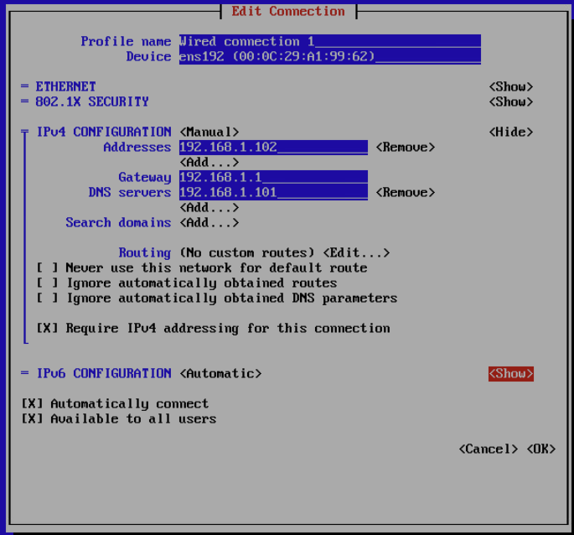The height and width of the screenshot is (535, 574).
Task: Click the (No custom routes) text
Action: click(247, 253)
